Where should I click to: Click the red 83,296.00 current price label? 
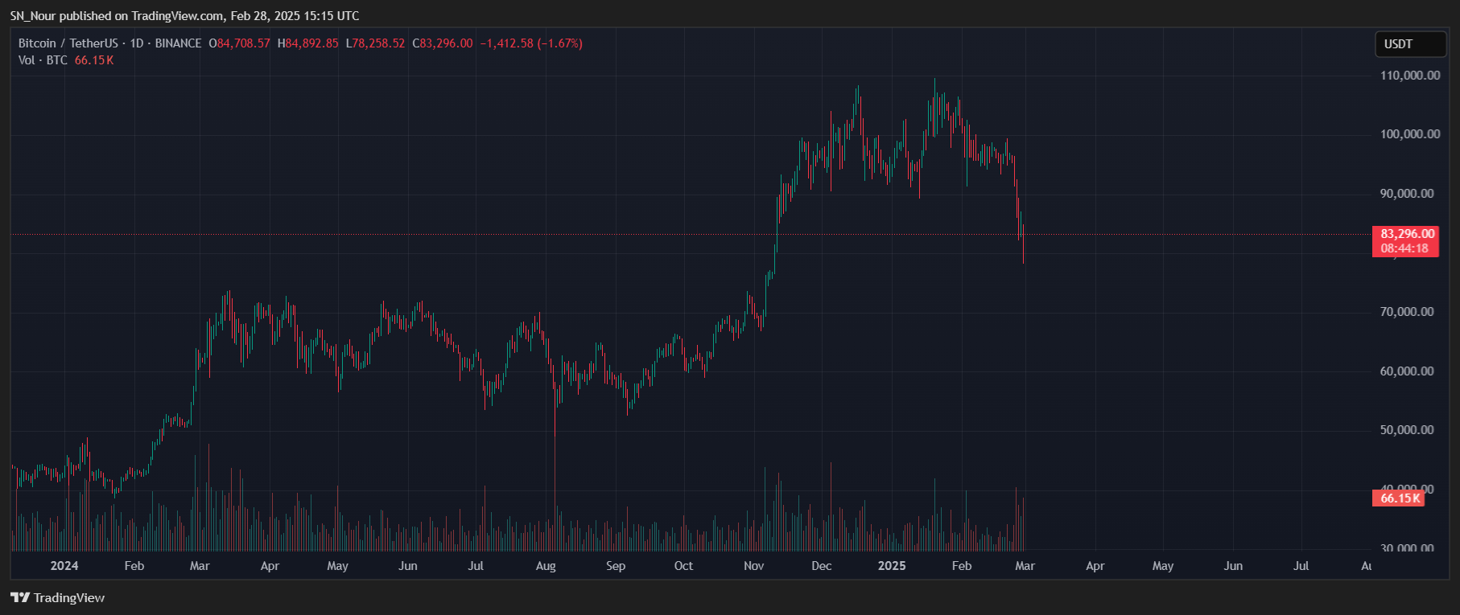click(x=1407, y=234)
